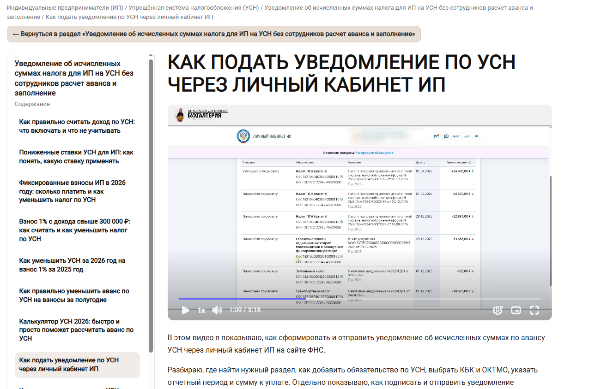Click the sidebar scrollbar up arrow
The image size is (601, 389).
point(151,55)
